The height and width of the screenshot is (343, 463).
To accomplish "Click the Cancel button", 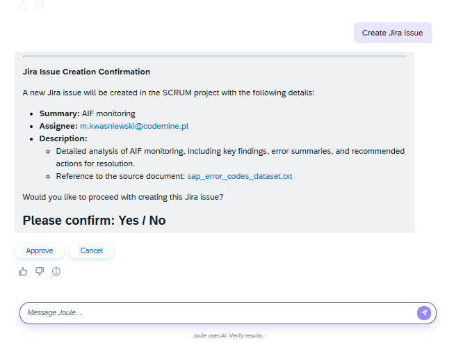I will (92, 251).
